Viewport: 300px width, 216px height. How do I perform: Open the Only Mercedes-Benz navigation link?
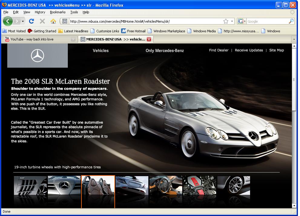[165, 51]
